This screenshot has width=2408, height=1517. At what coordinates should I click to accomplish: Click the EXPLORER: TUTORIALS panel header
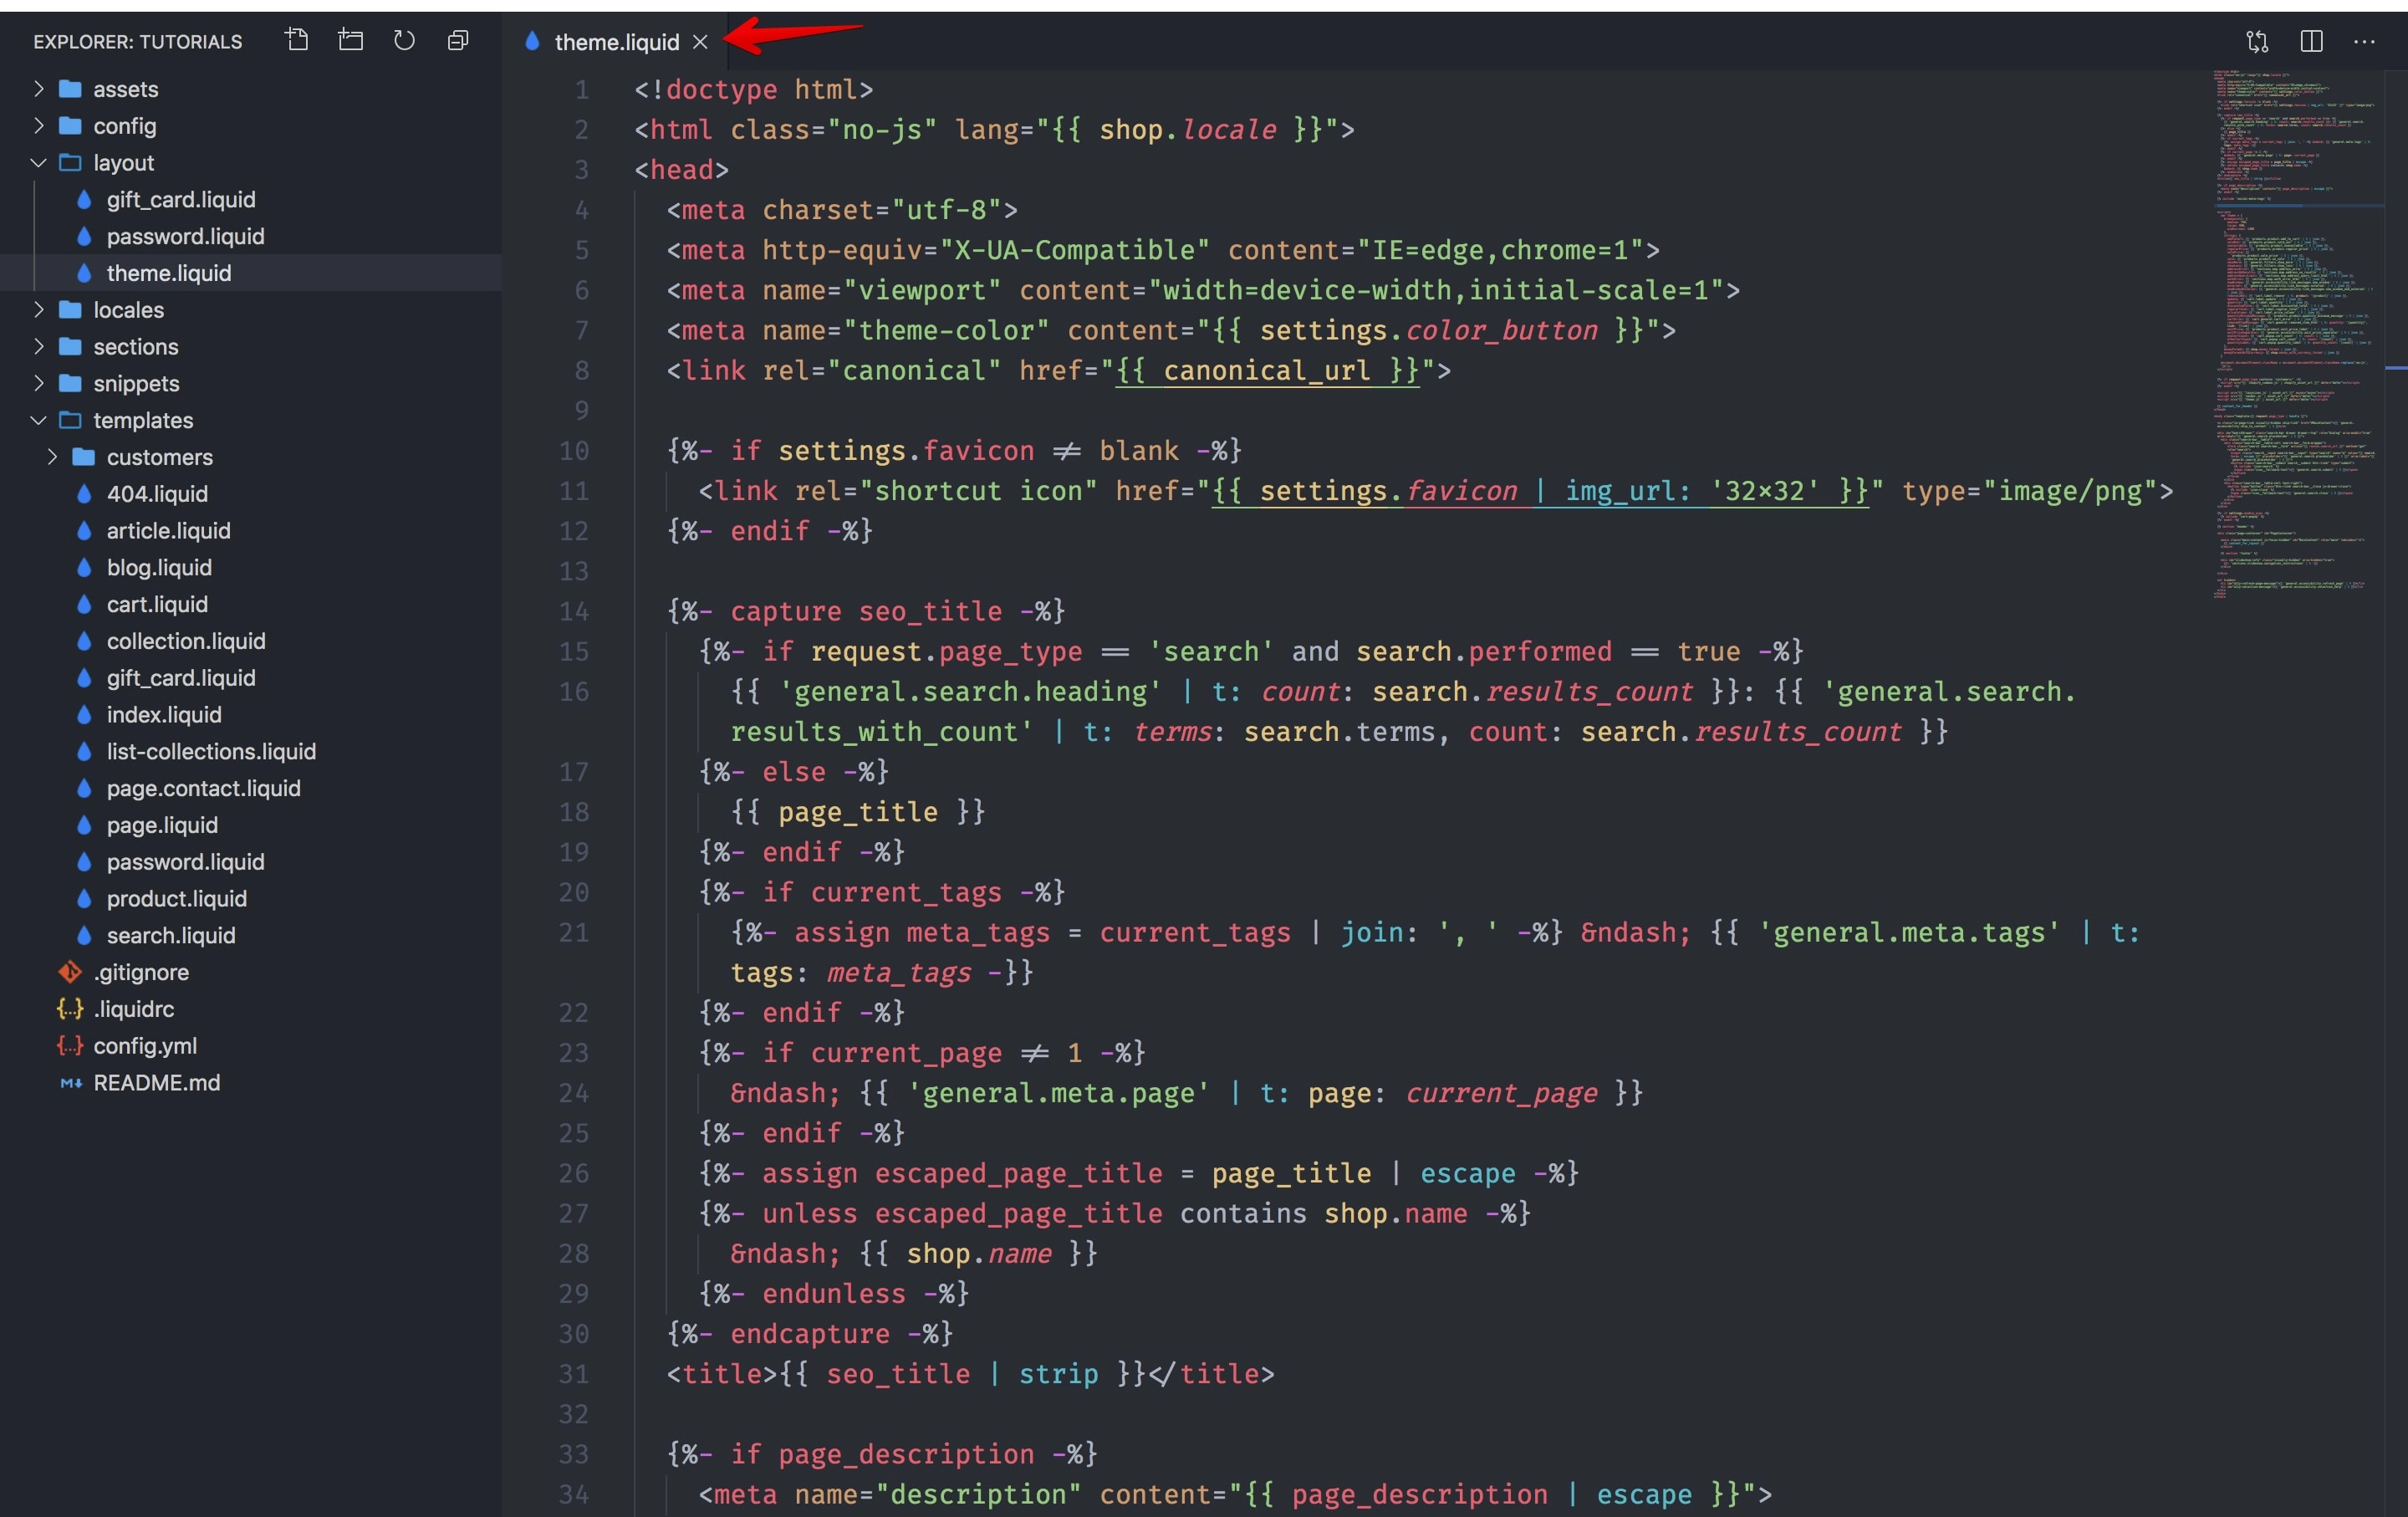click(138, 42)
